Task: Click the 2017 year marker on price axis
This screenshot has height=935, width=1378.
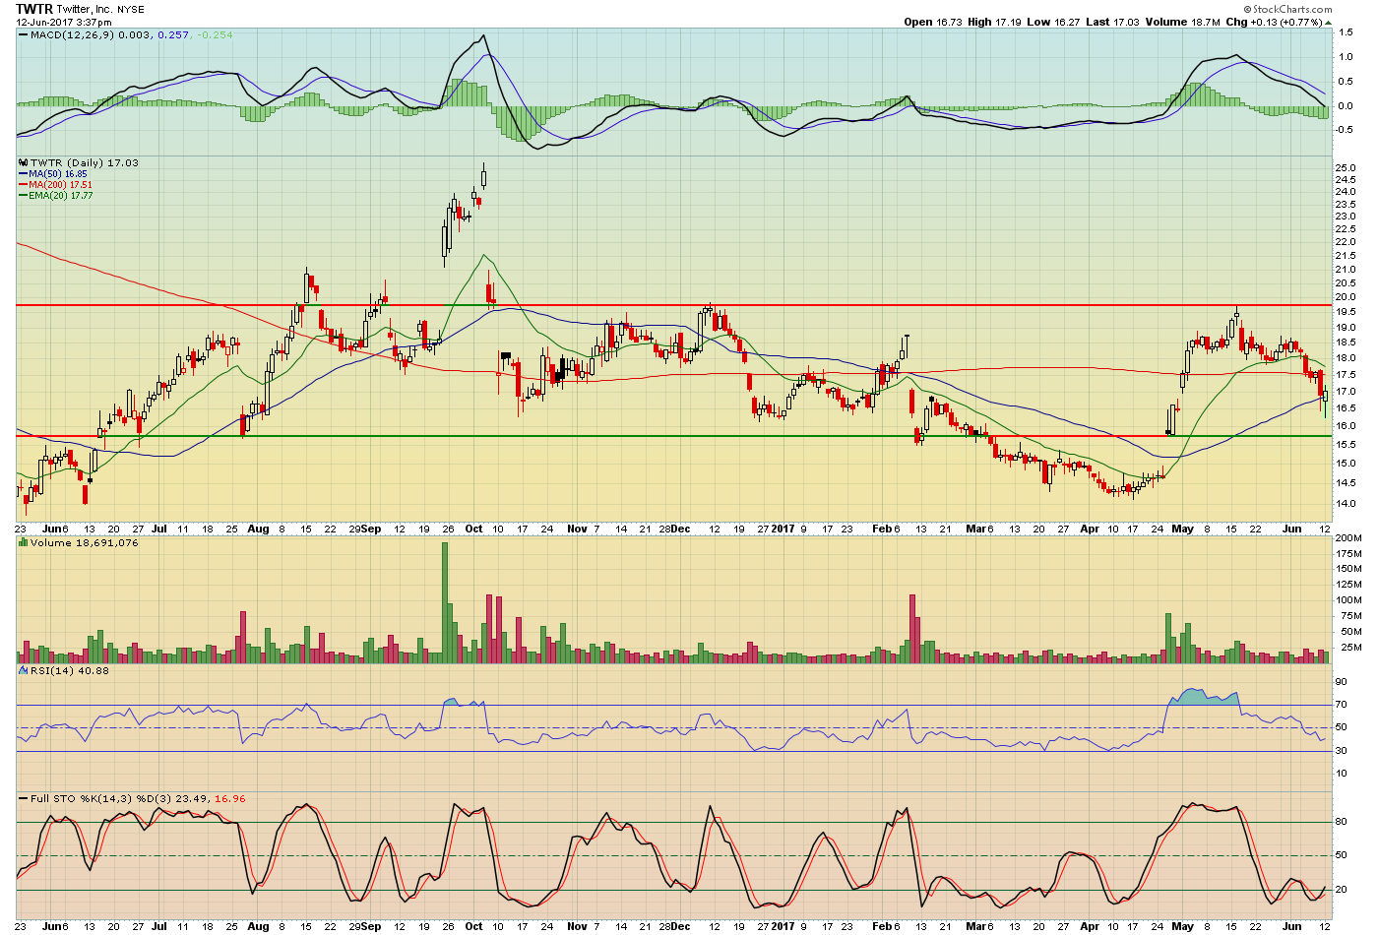Action: [x=783, y=529]
